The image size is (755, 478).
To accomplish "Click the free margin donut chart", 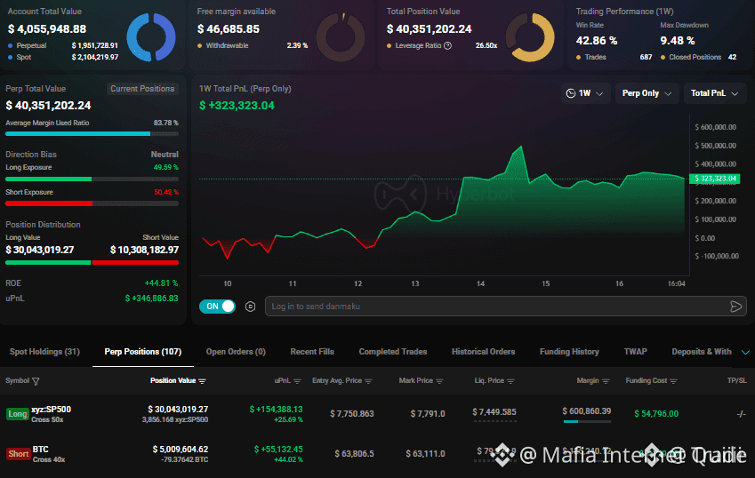I will pos(341,37).
